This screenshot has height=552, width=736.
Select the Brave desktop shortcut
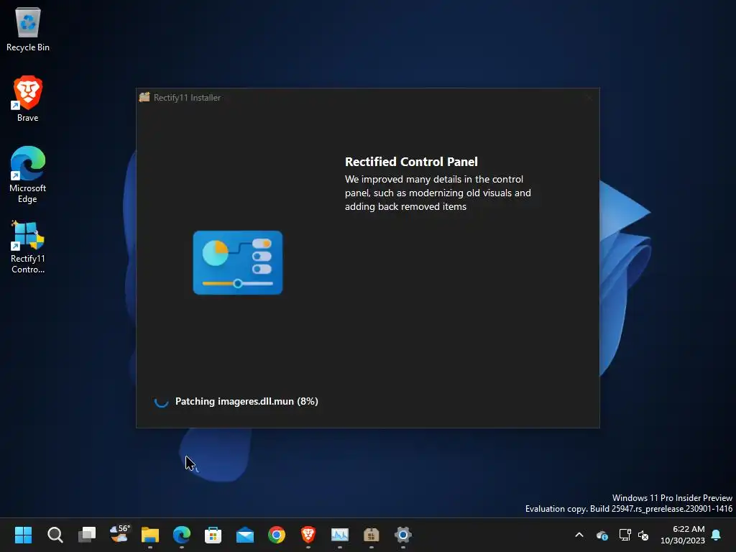coord(28,99)
